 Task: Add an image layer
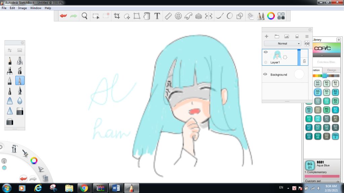287,36
